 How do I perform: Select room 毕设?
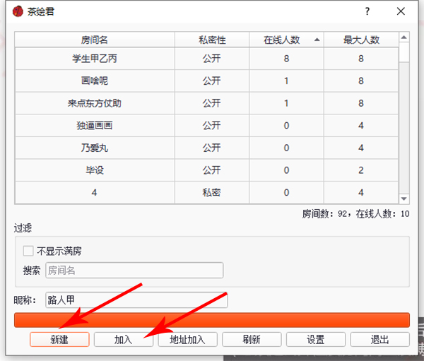95,170
